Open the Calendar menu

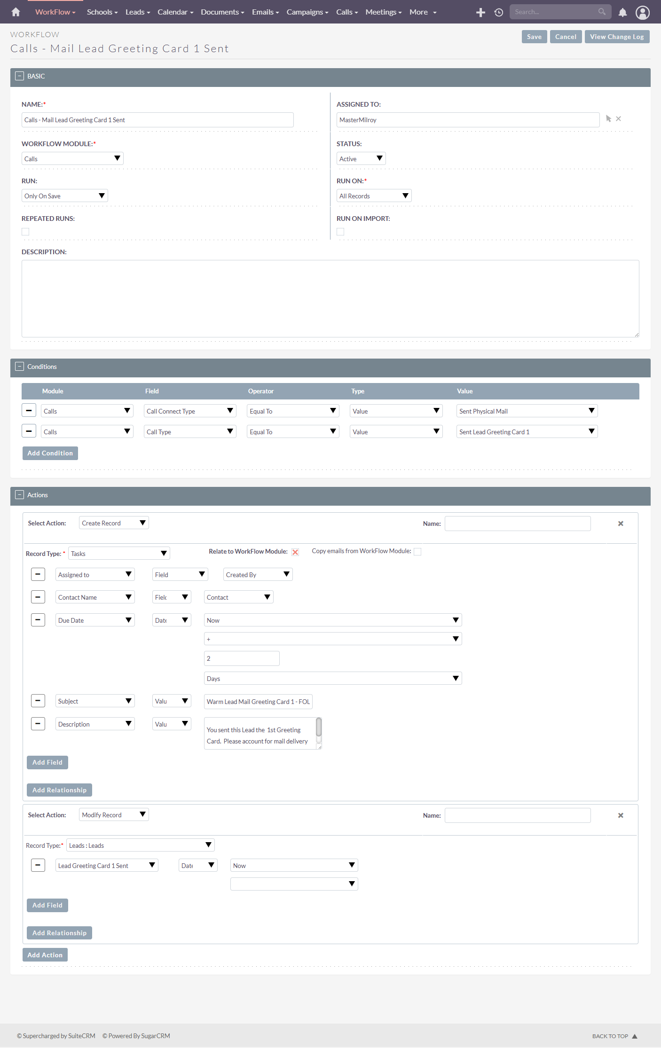[x=175, y=12]
